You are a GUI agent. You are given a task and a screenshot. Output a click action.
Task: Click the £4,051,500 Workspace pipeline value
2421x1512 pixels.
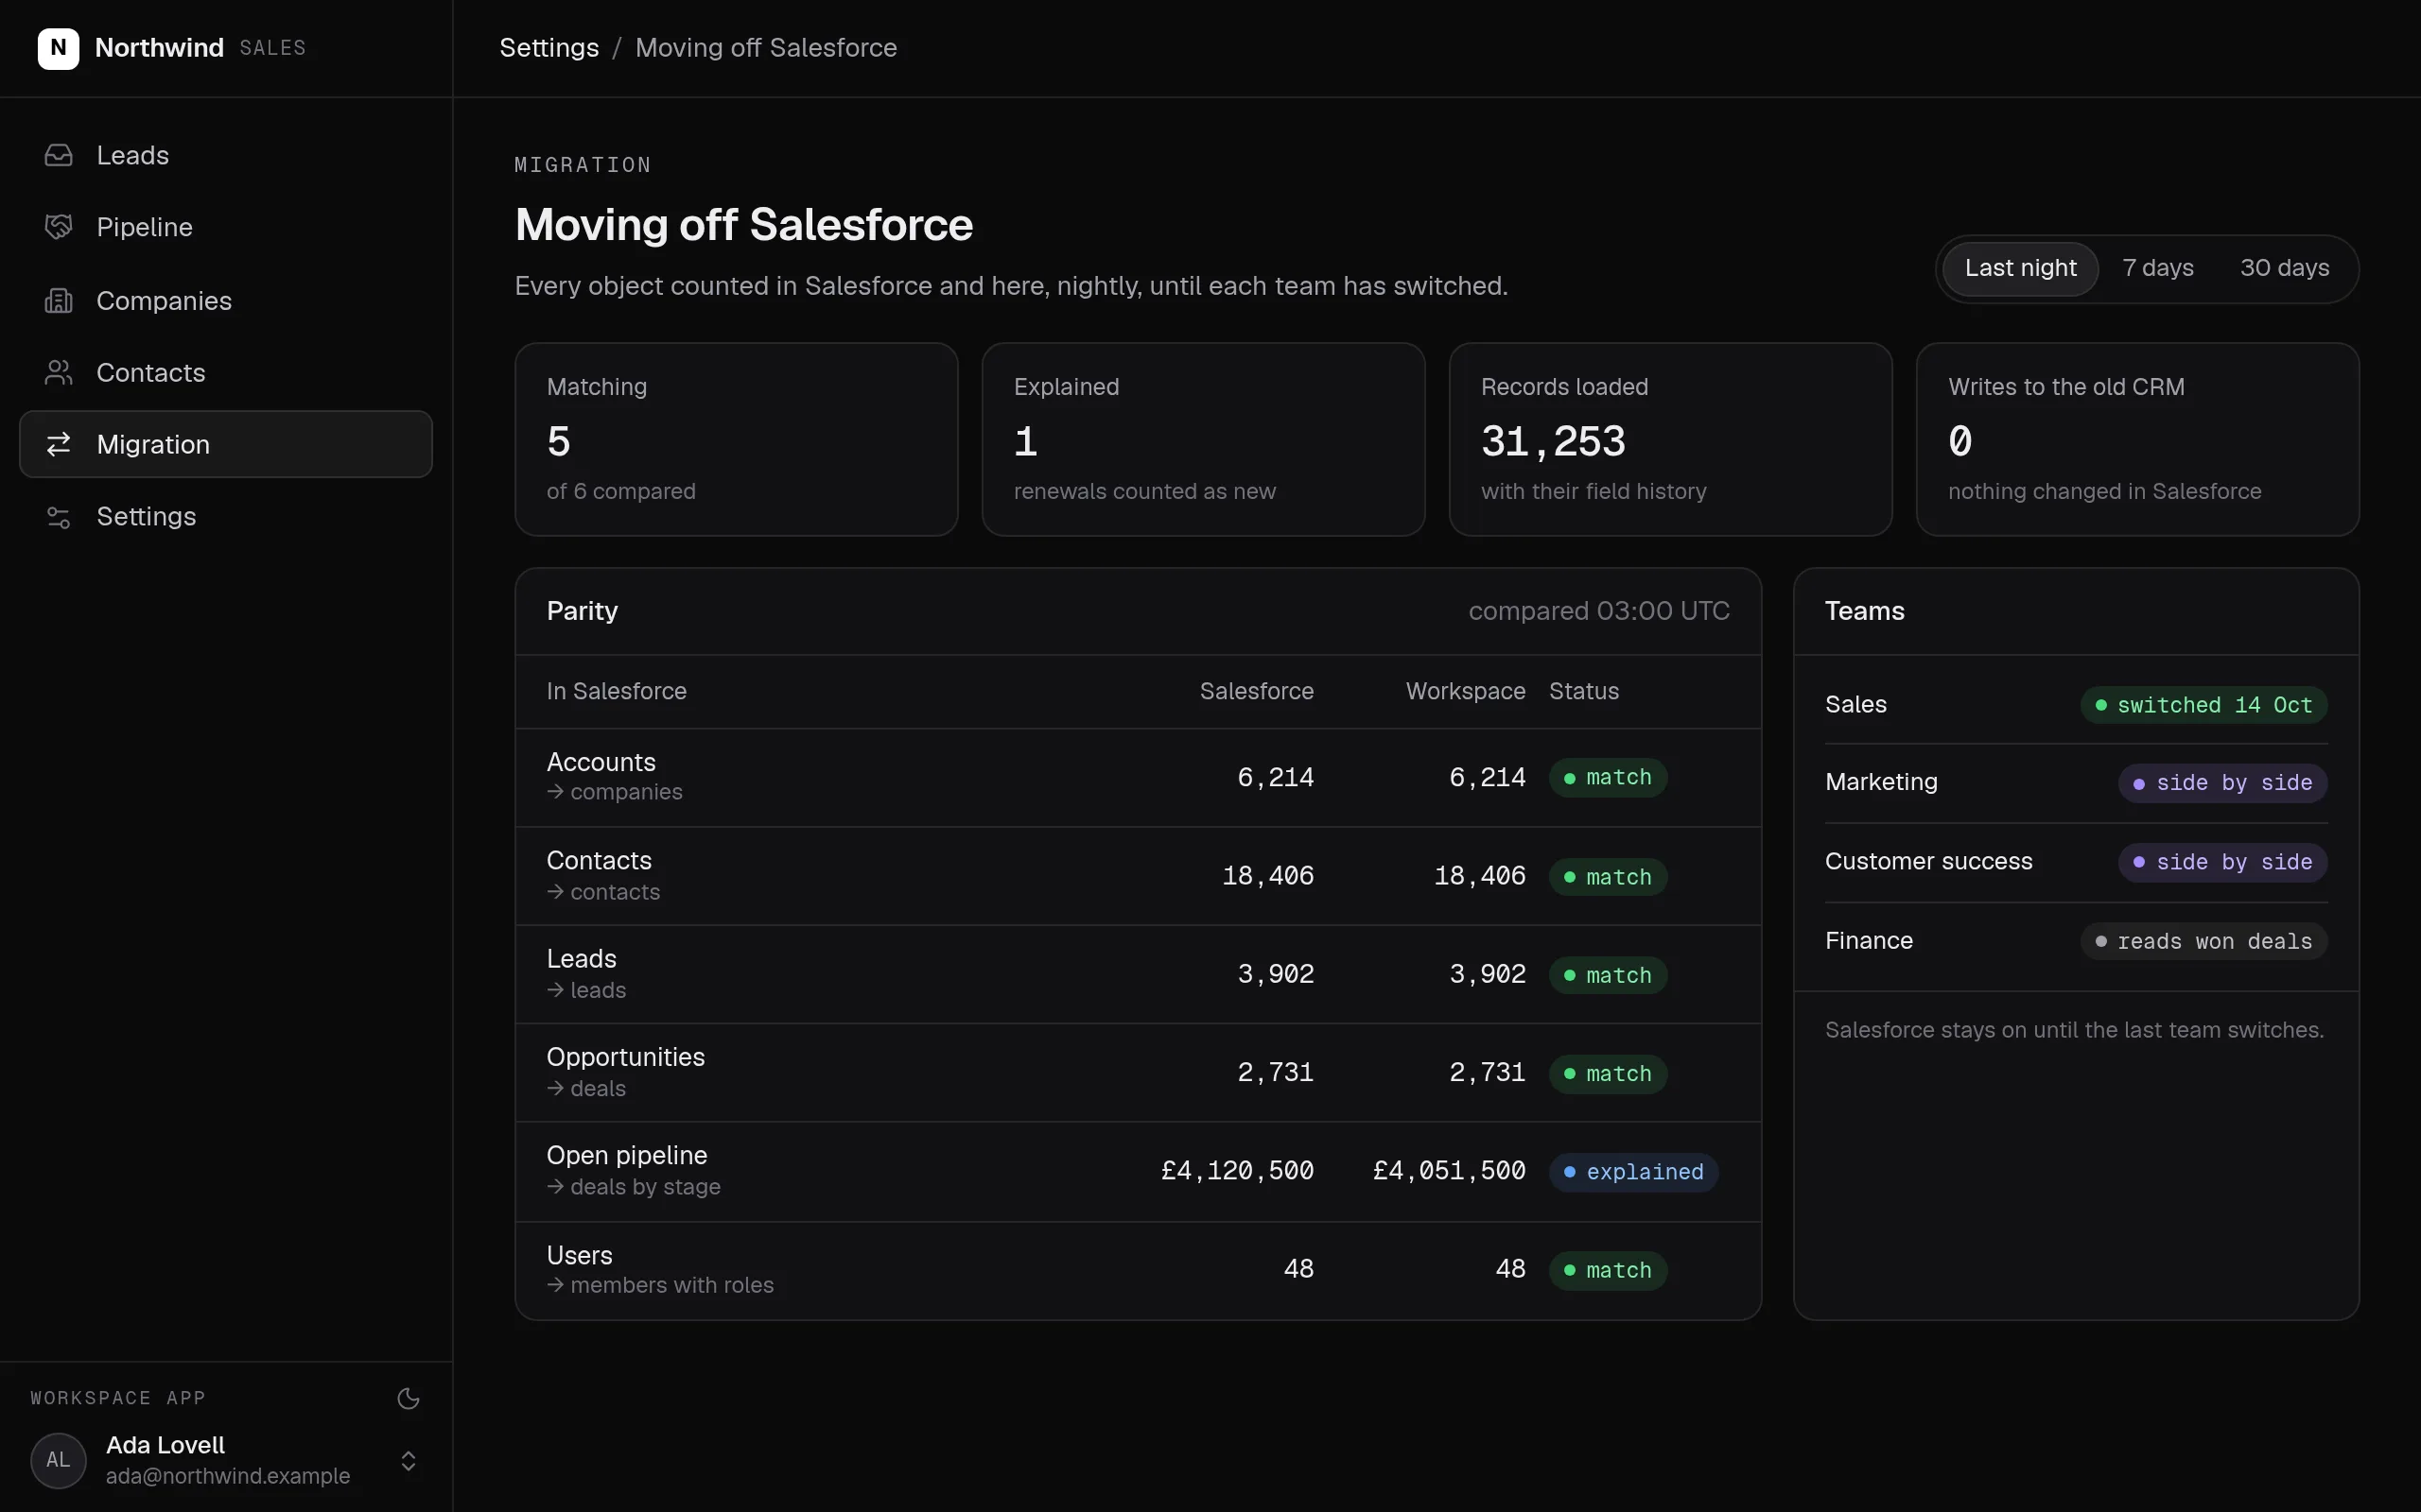(x=1450, y=1171)
